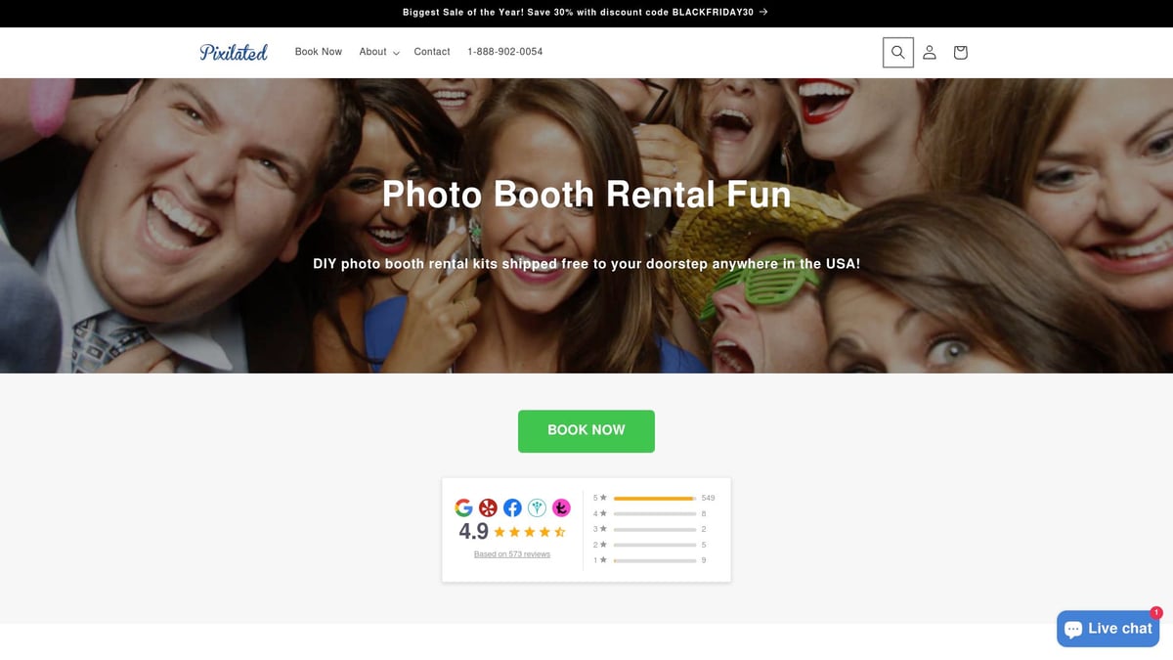Click the account profile icon

tap(929, 52)
